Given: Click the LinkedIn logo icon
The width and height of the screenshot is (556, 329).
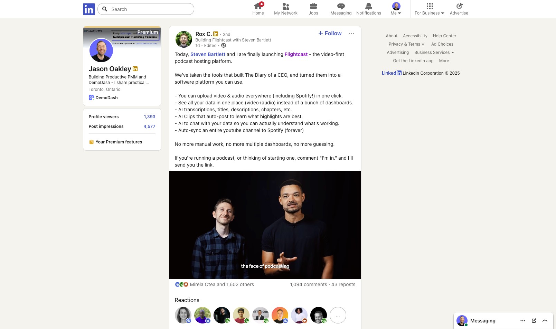Looking at the screenshot, I should point(89,9).
